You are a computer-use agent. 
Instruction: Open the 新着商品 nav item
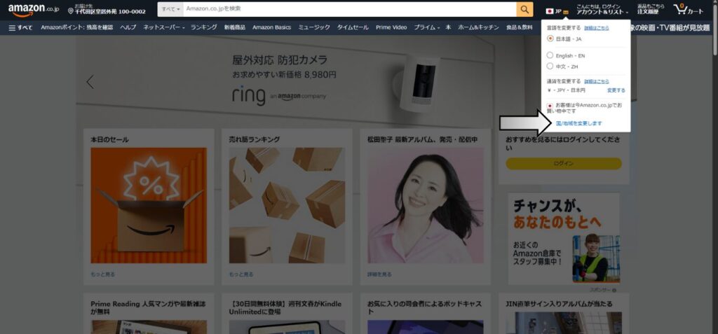click(234, 27)
